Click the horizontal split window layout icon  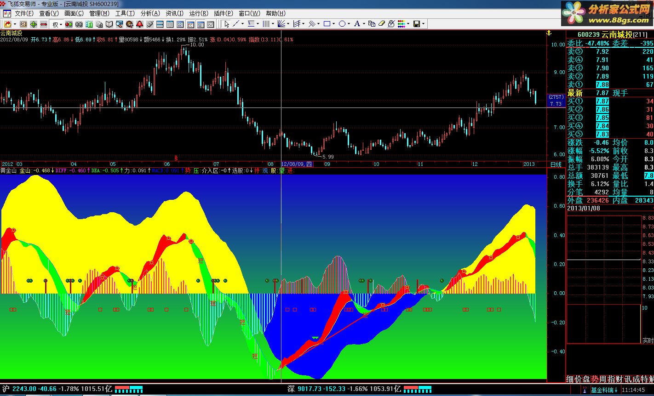(160, 24)
